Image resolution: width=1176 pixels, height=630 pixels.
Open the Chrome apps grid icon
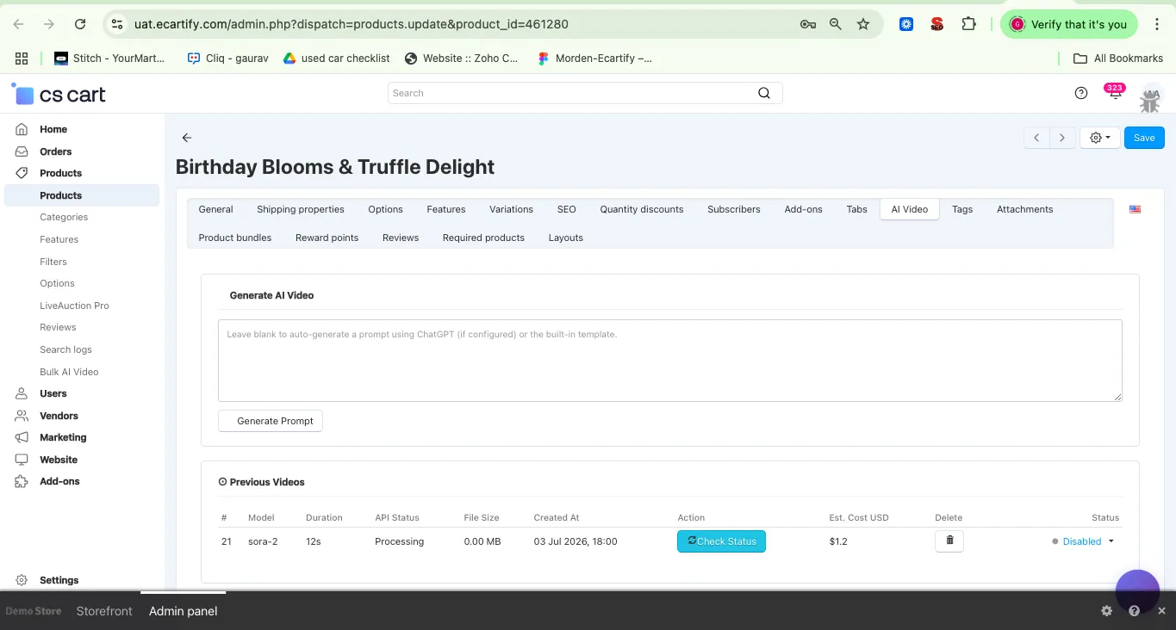(x=22, y=59)
